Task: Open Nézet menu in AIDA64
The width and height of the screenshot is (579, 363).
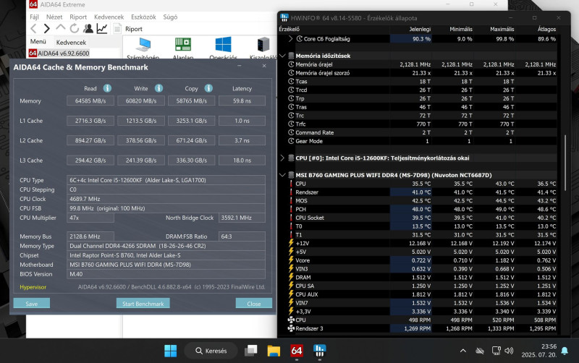Action: 54,17
